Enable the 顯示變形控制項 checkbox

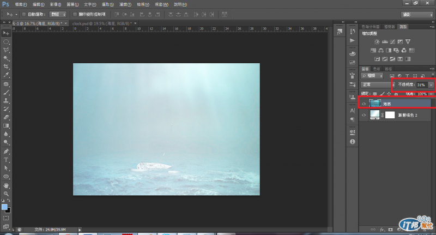click(x=75, y=14)
